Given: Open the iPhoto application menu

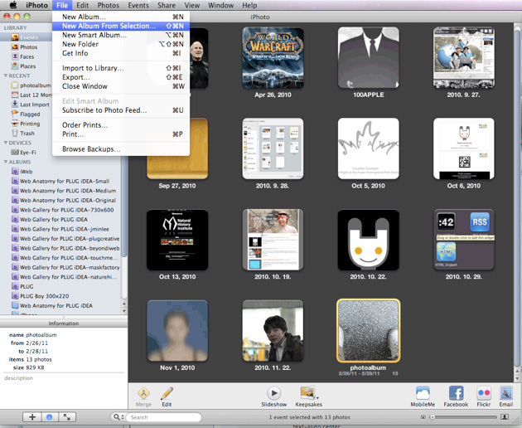Looking at the screenshot, I should [36, 5].
